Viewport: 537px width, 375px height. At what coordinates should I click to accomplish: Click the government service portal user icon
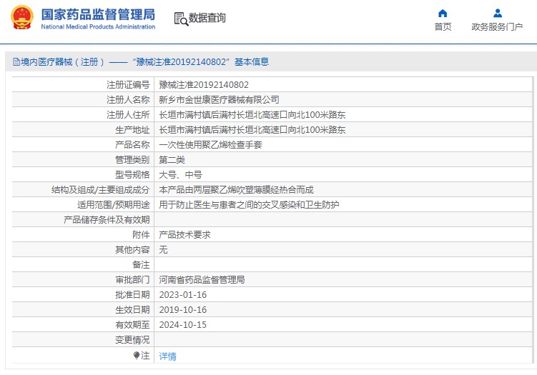tap(497, 14)
